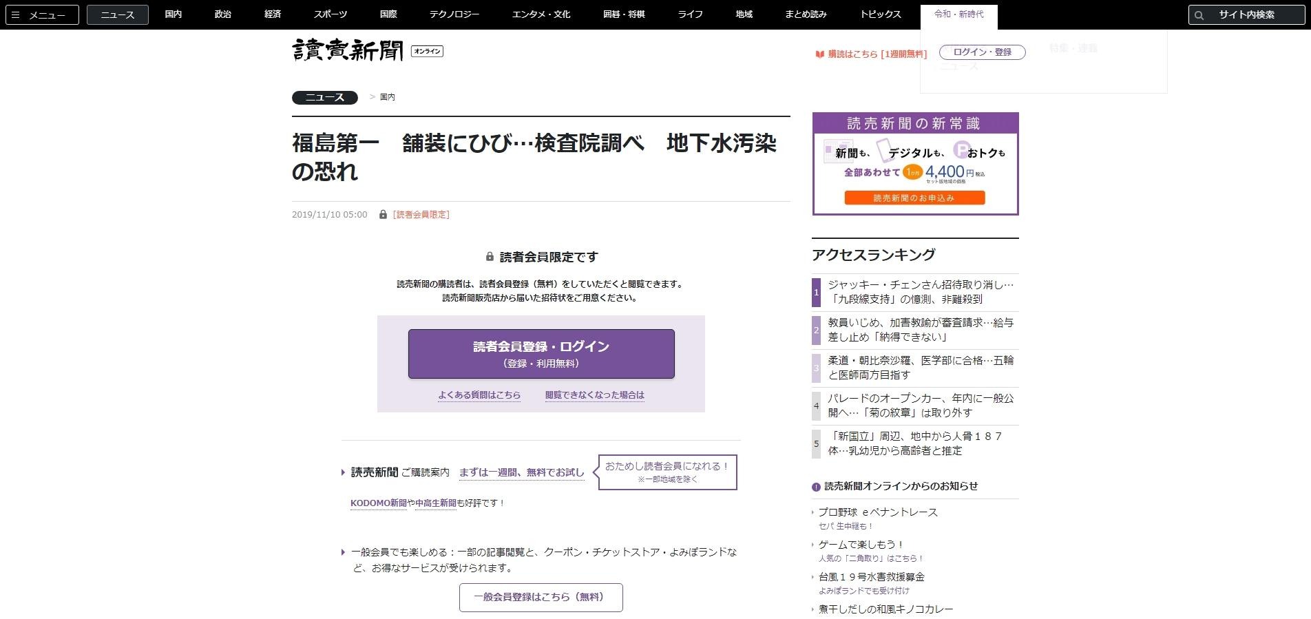
Task: Click the book subscription icon
Action: point(819,54)
